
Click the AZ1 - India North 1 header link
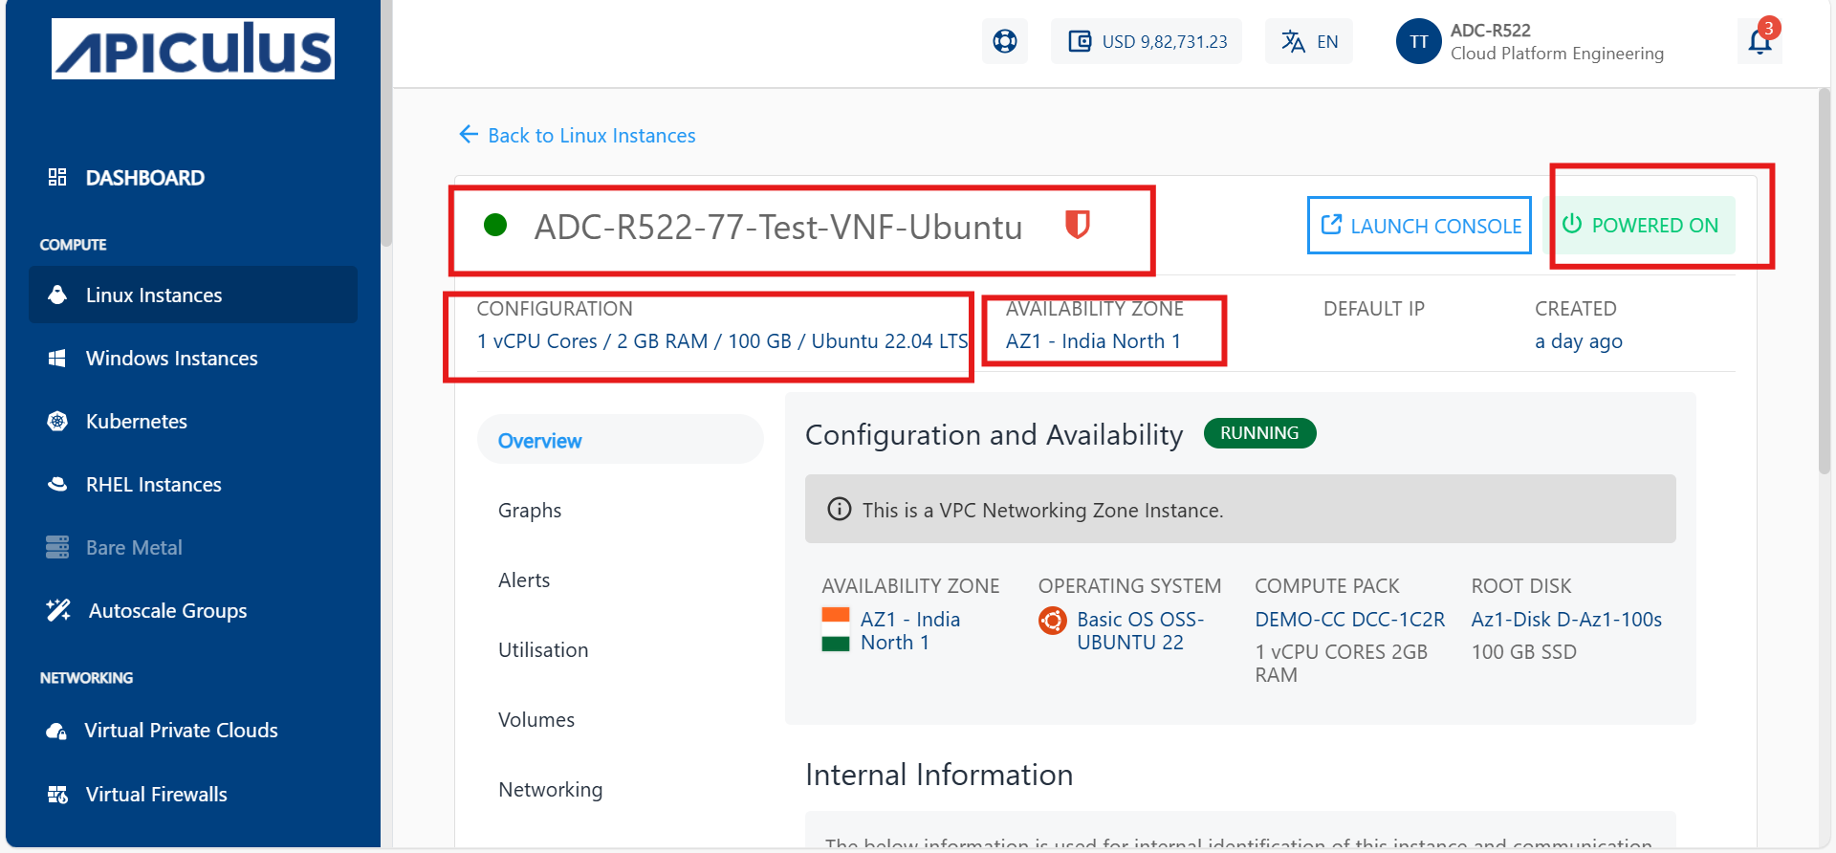[x=1093, y=340]
